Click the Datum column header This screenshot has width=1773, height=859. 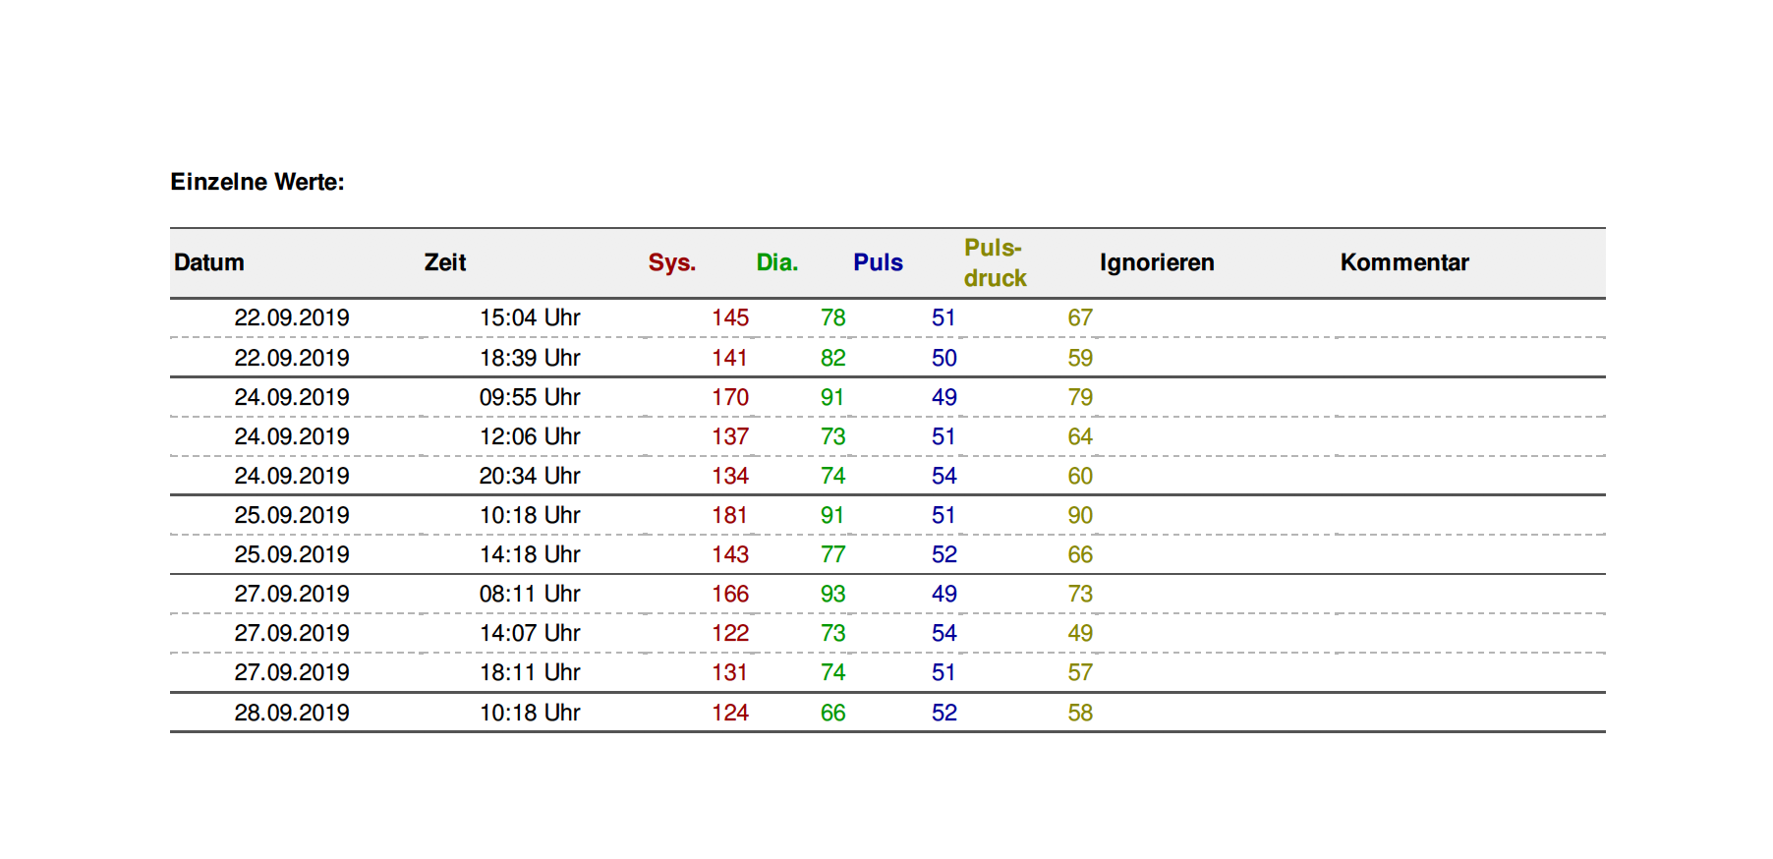pyautogui.click(x=209, y=262)
